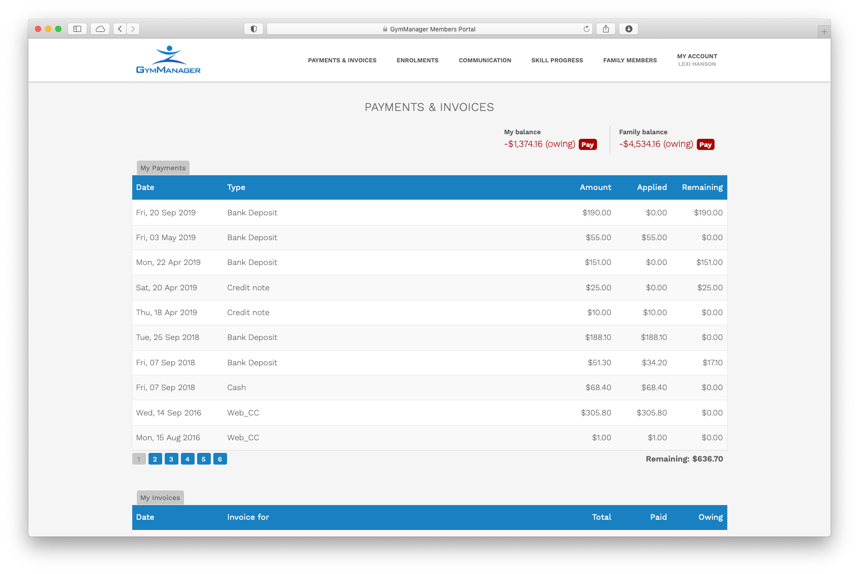This screenshot has width=859, height=574.
Task: Open iCloud tabs cloud icon
Action: 100,29
